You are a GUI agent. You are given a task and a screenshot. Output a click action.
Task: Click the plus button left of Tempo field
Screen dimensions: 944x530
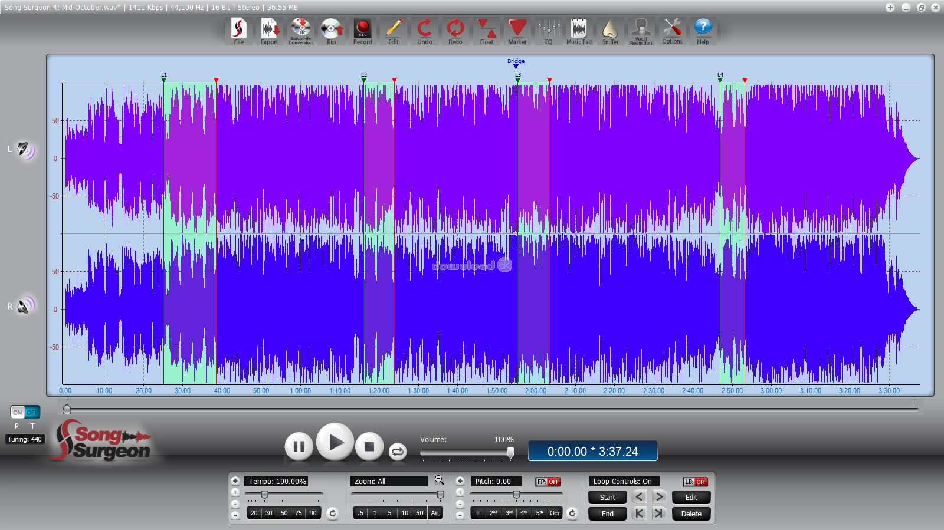pyautogui.click(x=235, y=481)
